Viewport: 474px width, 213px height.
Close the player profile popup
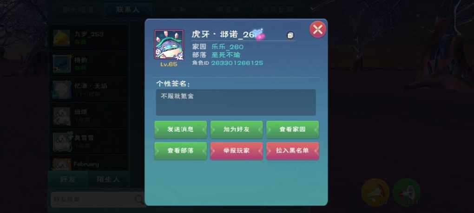click(317, 29)
